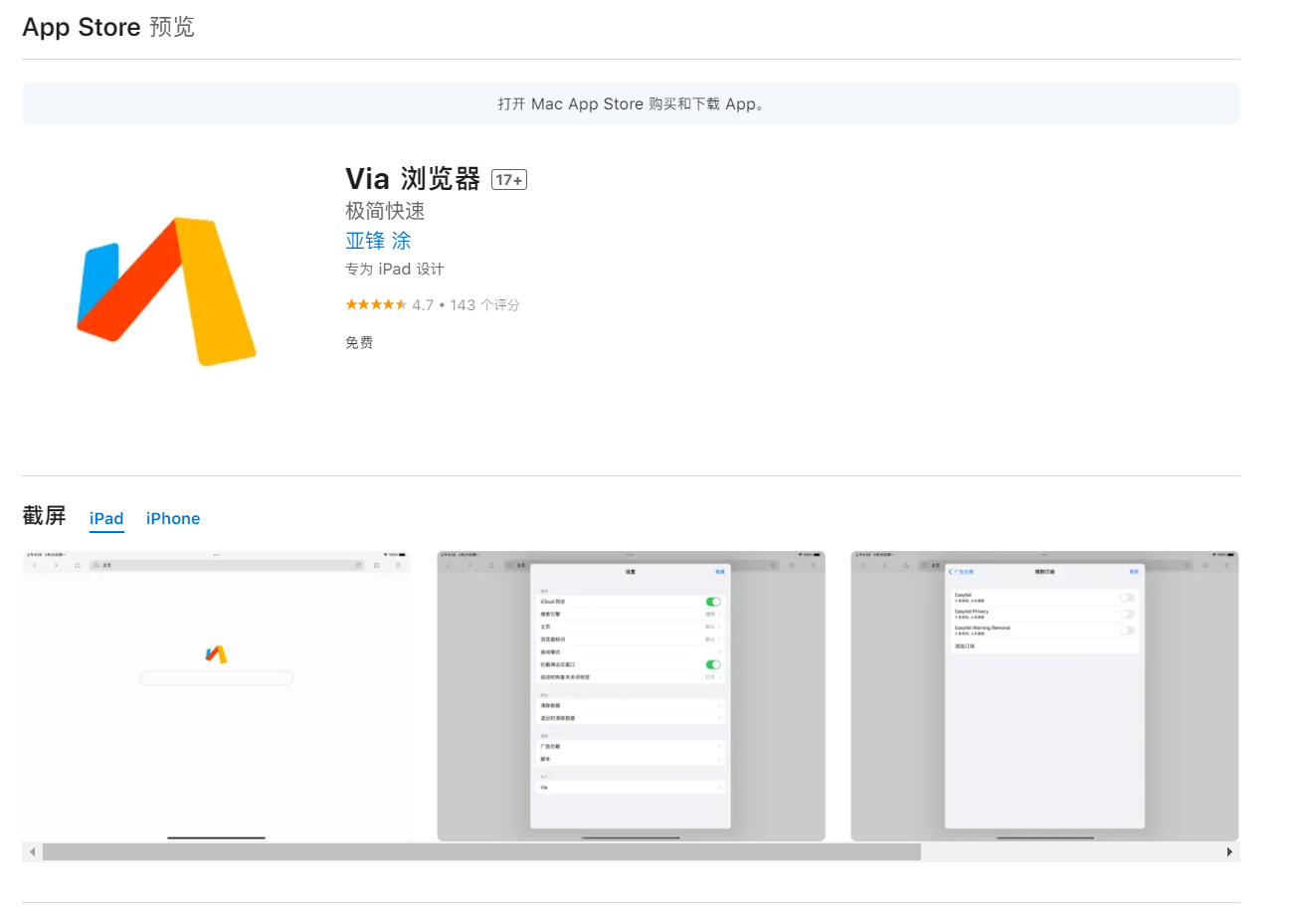Switch to the iPhone screenshots tab
The width and height of the screenshot is (1307, 916).
point(173,518)
